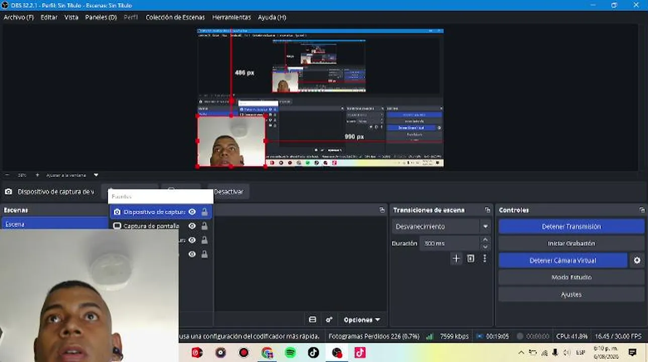Toggle visibility of the fourth source row

coord(192,254)
